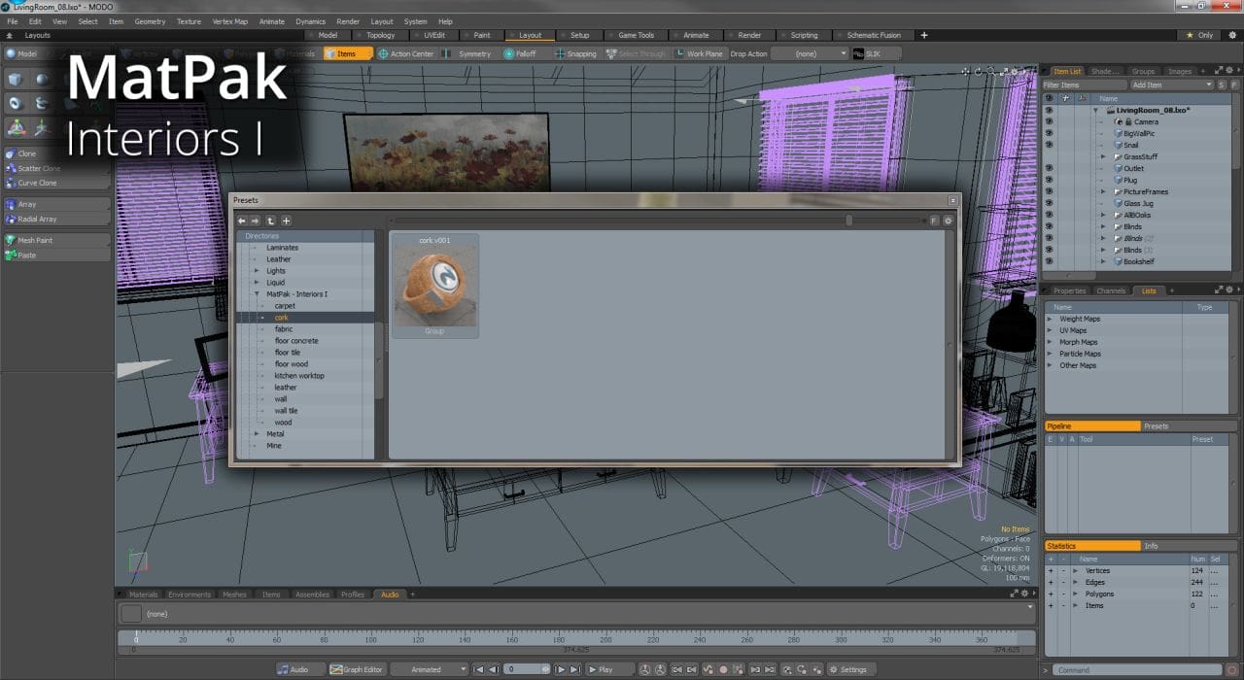Image resolution: width=1244 pixels, height=680 pixels.
Task: Select the Transform tool icon
Action: coord(16,127)
